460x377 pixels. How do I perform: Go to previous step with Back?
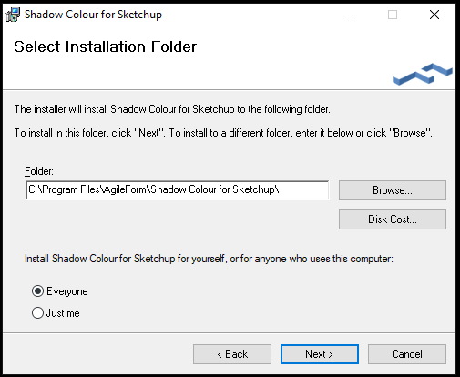pyautogui.click(x=232, y=354)
